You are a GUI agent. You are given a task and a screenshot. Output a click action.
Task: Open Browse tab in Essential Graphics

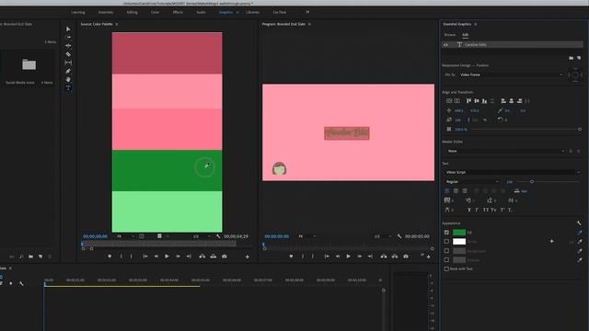(x=450, y=35)
